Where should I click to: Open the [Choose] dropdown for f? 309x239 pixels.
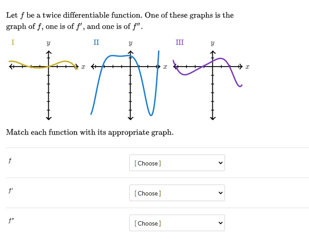pyautogui.click(x=177, y=163)
